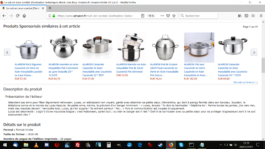Click the Rechercher search field

point(198,16)
